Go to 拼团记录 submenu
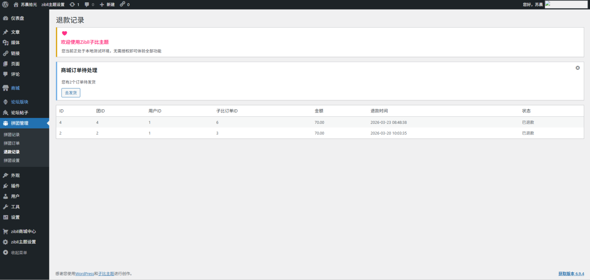The height and width of the screenshot is (280, 590). point(12,135)
